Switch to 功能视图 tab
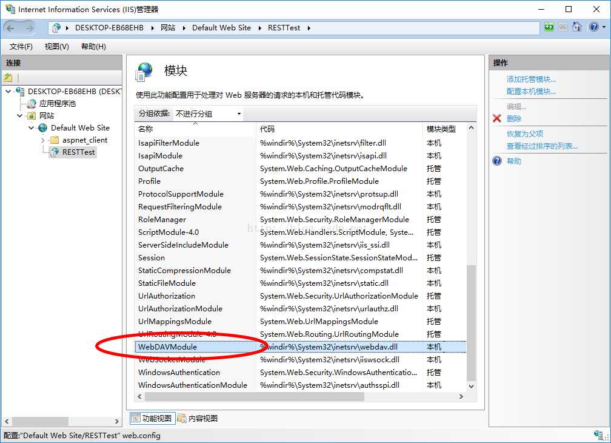Image resolution: width=611 pixels, height=443 pixels. (x=152, y=419)
